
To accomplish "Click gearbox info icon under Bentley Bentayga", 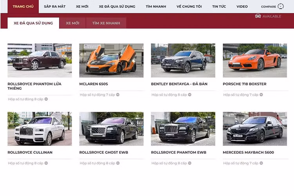I will coord(190,95).
